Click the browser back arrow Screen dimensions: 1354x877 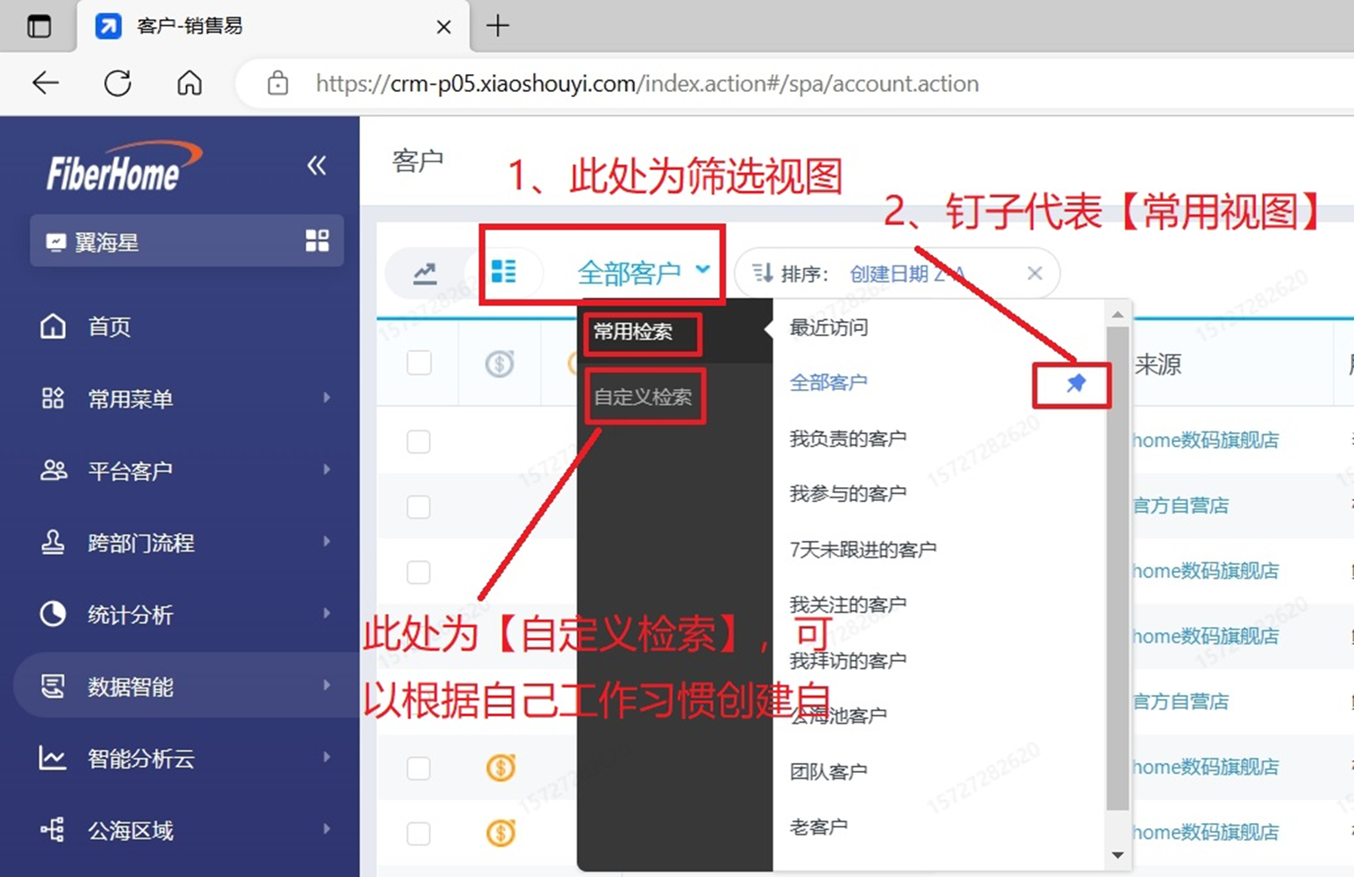[x=45, y=83]
